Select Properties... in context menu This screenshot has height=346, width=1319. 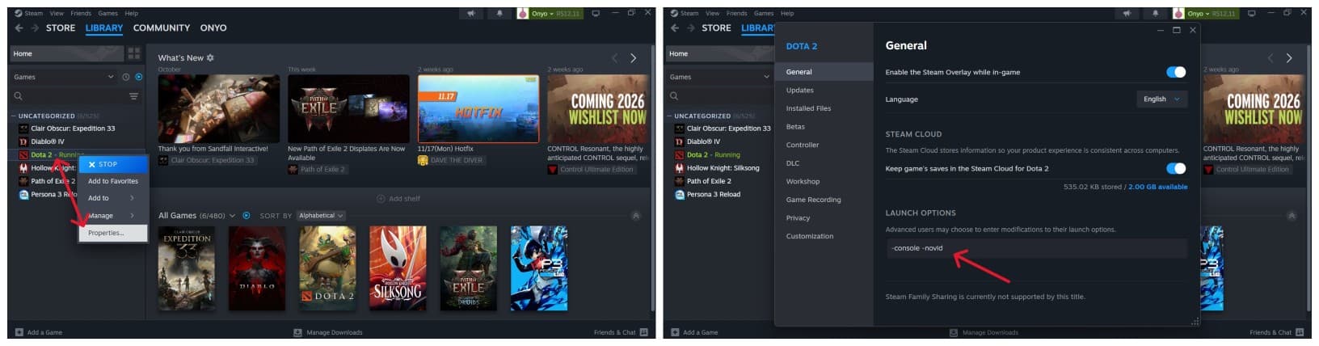click(113, 233)
